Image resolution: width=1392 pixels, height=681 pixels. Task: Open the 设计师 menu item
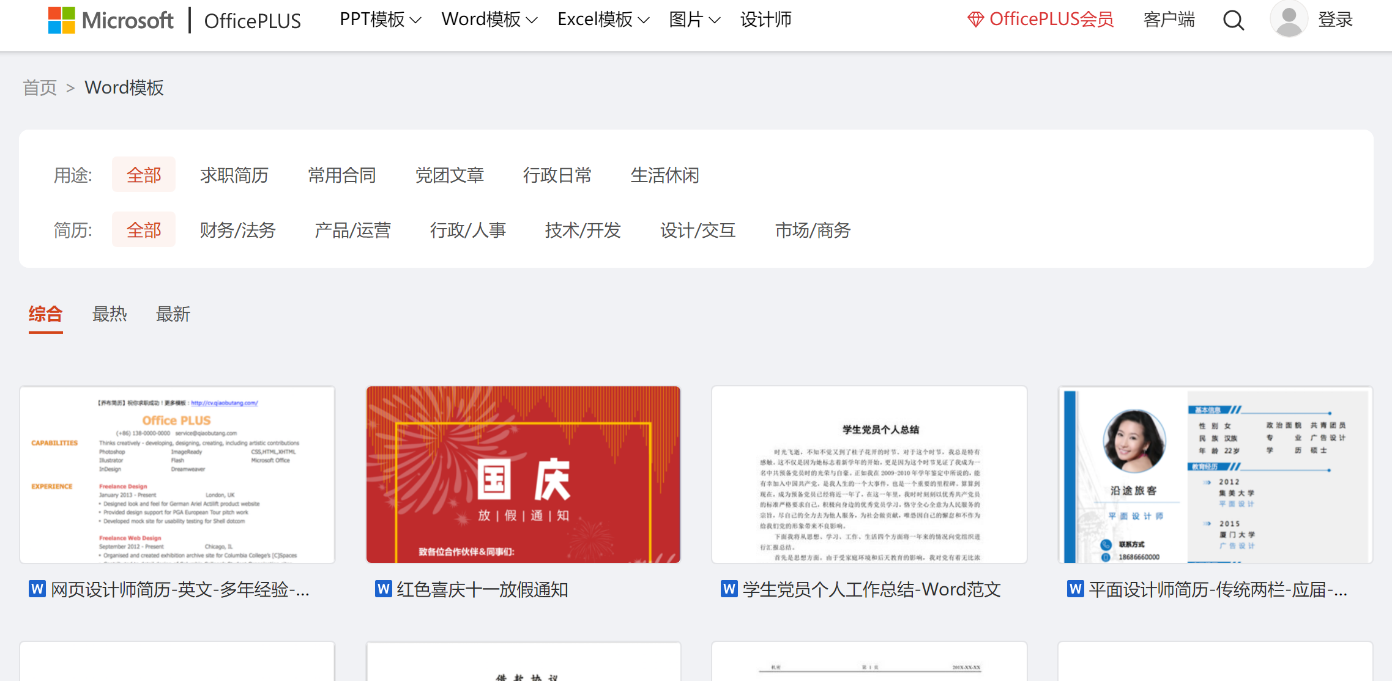pyautogui.click(x=765, y=20)
